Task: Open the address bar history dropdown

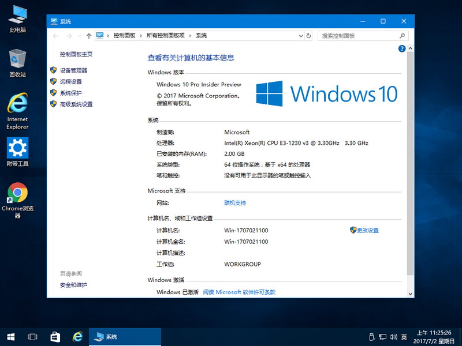Action: click(x=301, y=36)
